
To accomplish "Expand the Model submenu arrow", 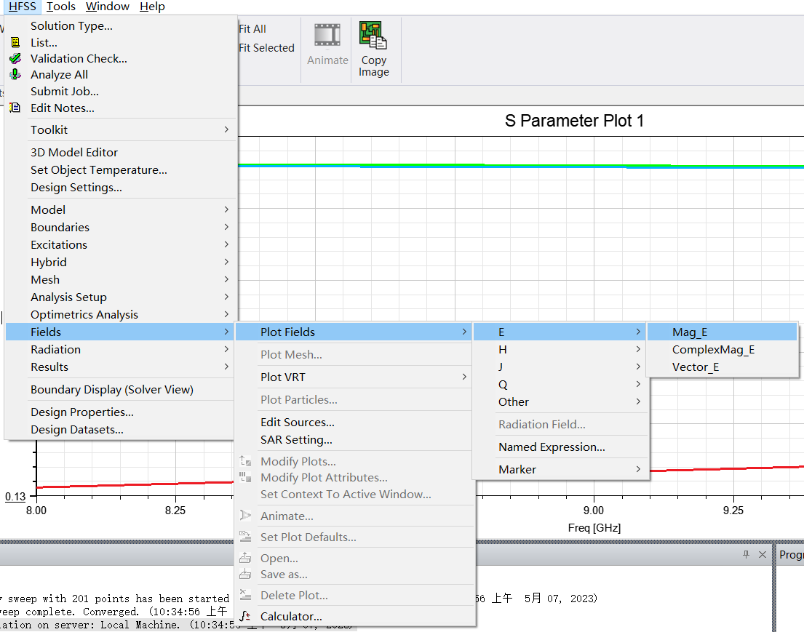I will 226,209.
